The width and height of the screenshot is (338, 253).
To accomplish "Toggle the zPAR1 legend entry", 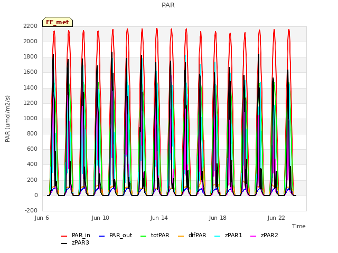I will [x=229, y=236].
